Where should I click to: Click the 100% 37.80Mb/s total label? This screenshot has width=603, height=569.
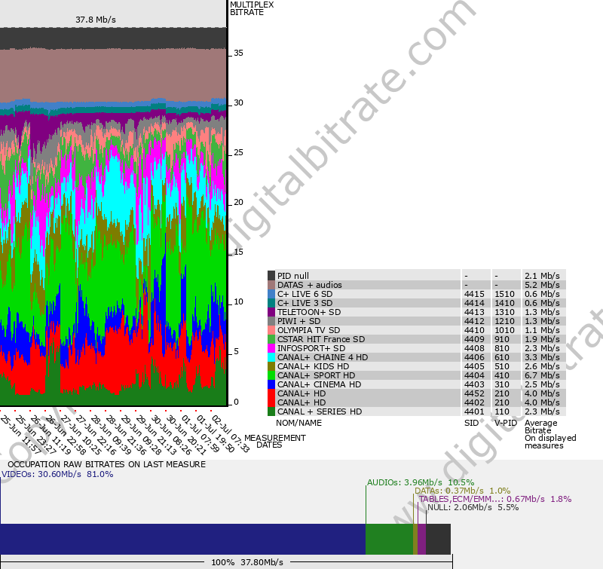click(247, 562)
